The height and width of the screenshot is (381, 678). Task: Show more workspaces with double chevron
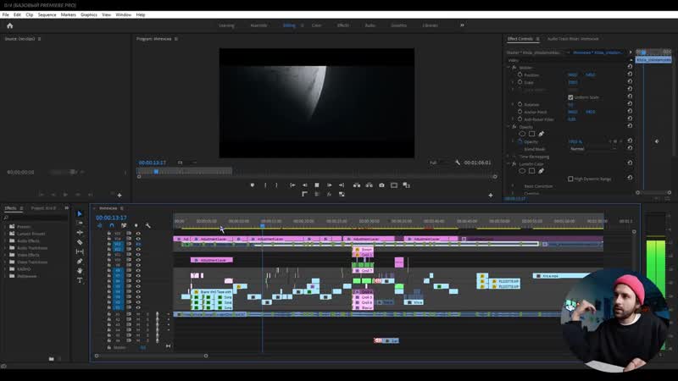pyautogui.click(x=462, y=25)
